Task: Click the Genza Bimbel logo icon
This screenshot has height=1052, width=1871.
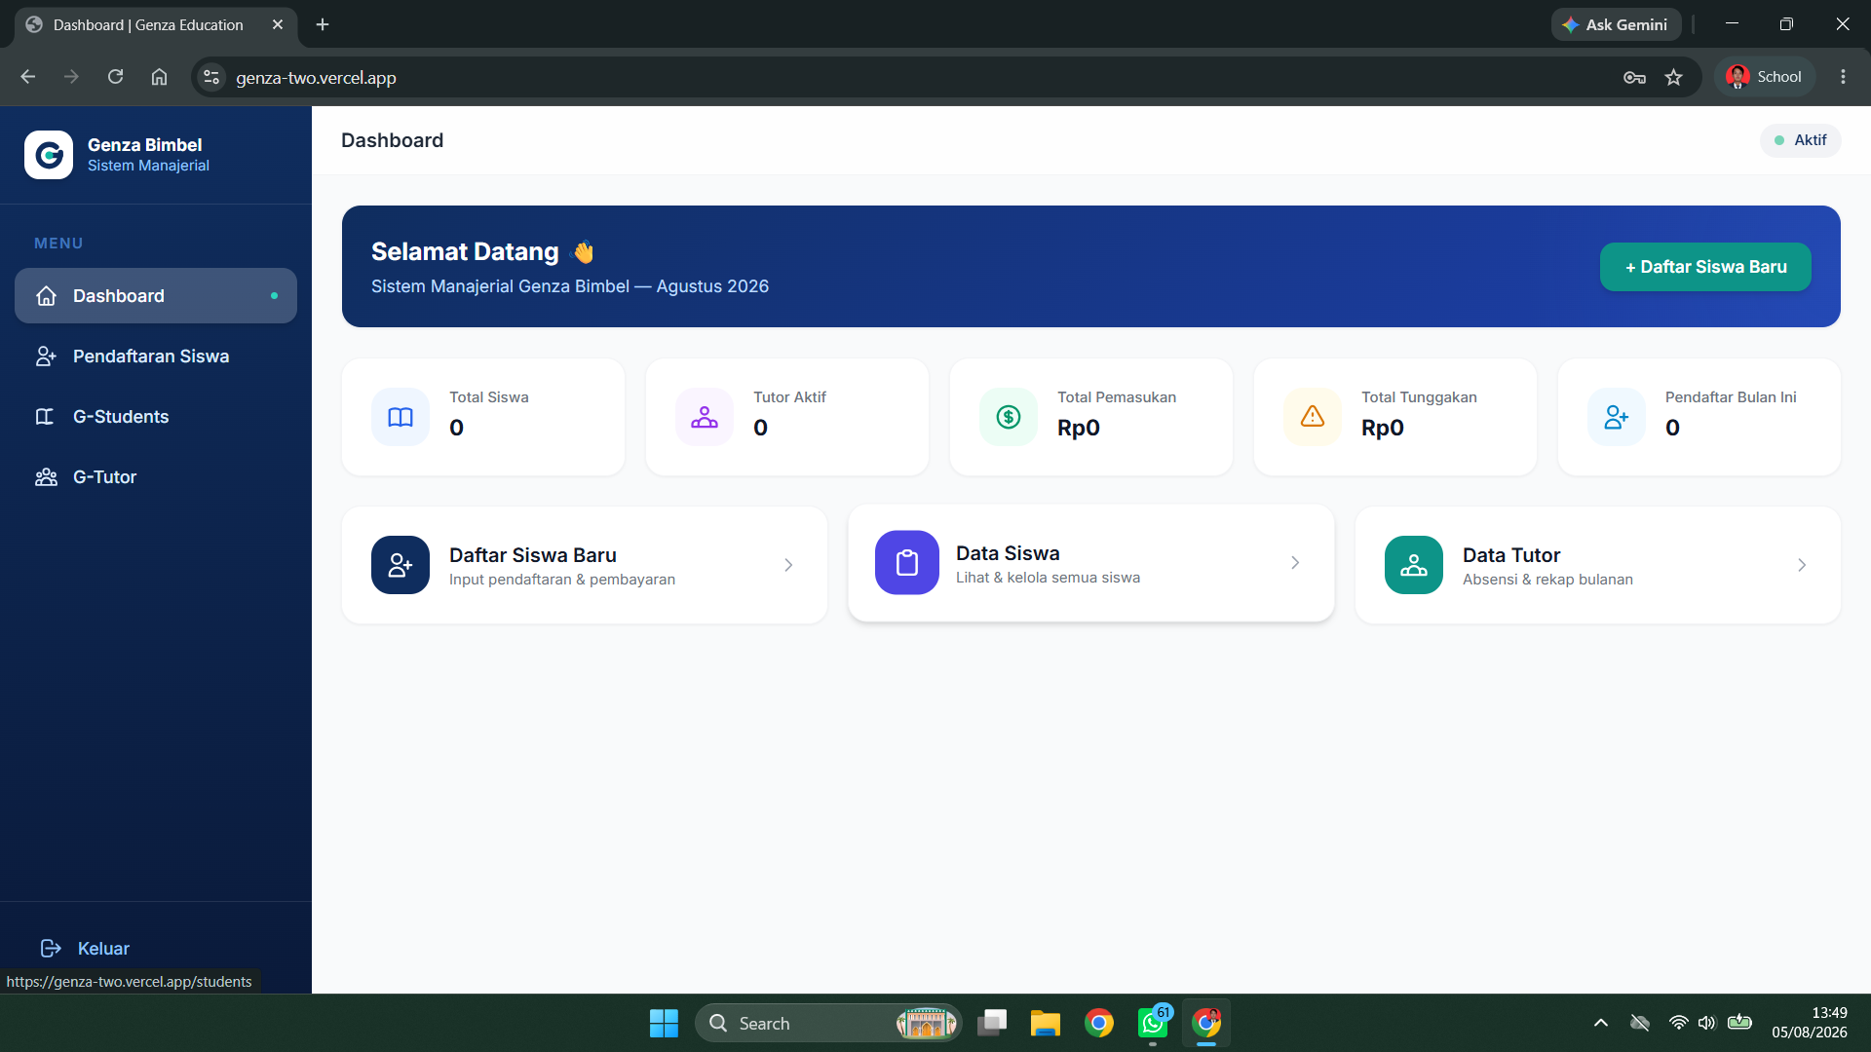Action: [49, 155]
